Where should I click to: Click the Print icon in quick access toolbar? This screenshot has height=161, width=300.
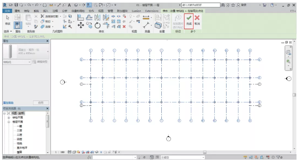[x=44, y=5]
